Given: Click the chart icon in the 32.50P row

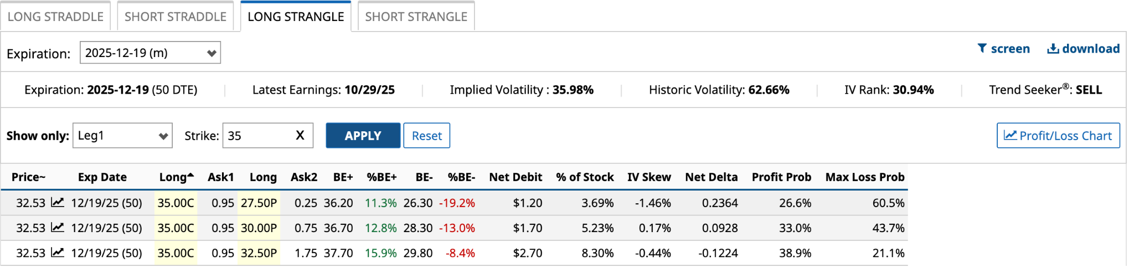Looking at the screenshot, I should coord(58,253).
